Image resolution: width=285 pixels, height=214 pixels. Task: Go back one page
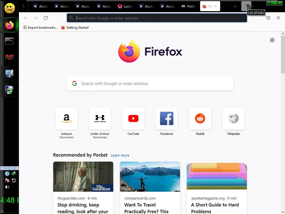[26, 18]
